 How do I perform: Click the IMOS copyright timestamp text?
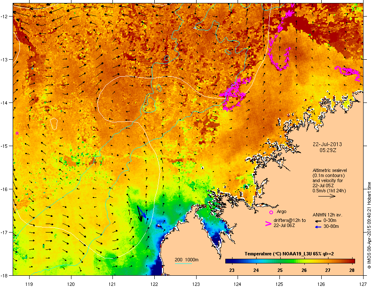pos(369,225)
